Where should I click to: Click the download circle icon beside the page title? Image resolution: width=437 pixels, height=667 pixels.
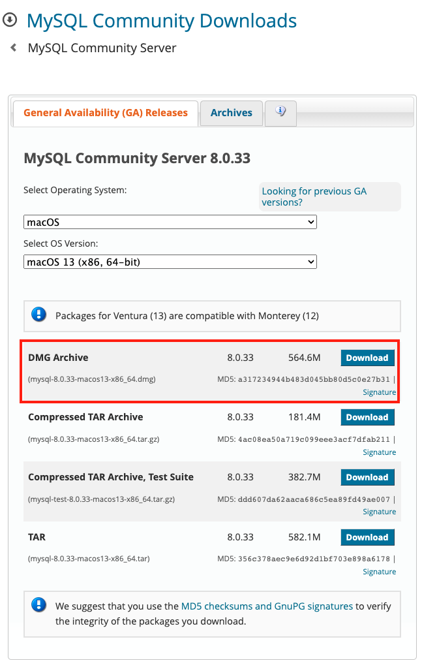(x=9, y=20)
